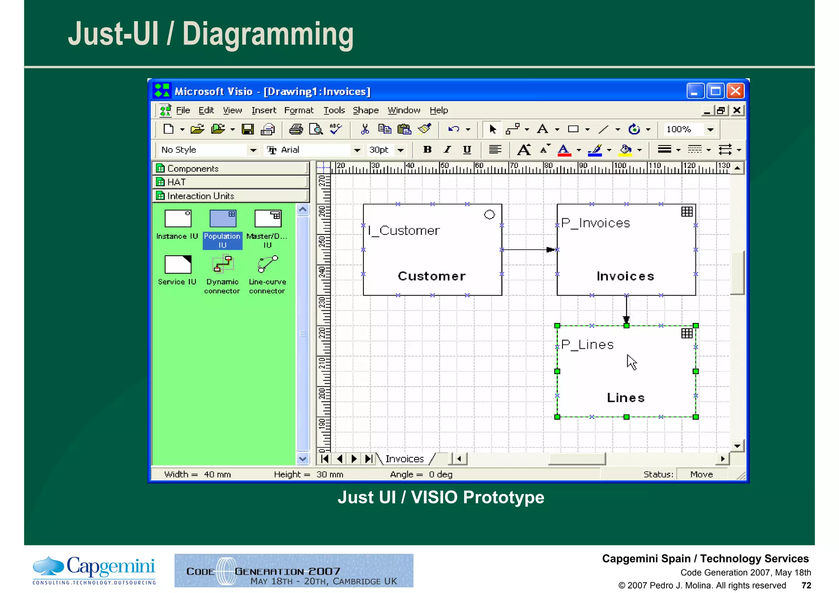Click the Cut scissors icon
The image size is (839, 593).
pos(364,130)
